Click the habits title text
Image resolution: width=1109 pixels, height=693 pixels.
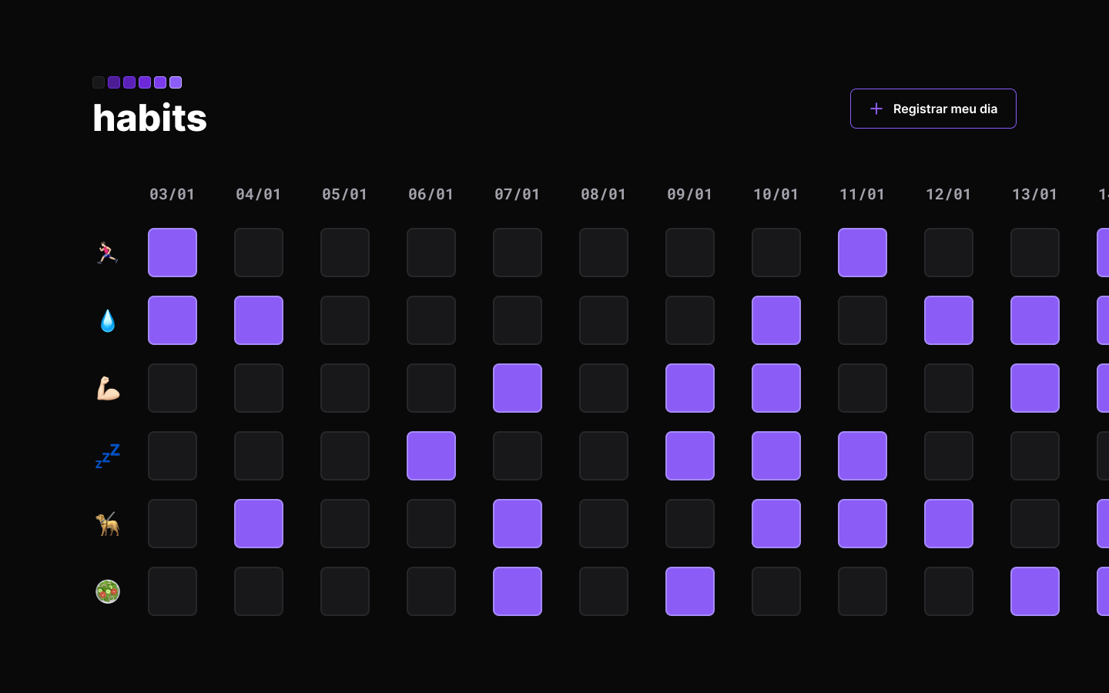[x=149, y=118]
